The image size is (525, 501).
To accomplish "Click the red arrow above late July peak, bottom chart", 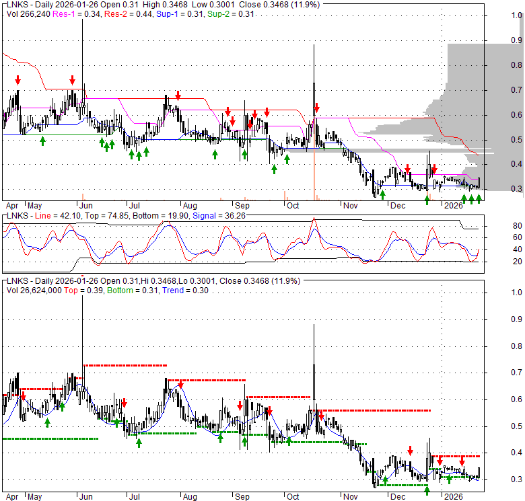I will [180, 385].
